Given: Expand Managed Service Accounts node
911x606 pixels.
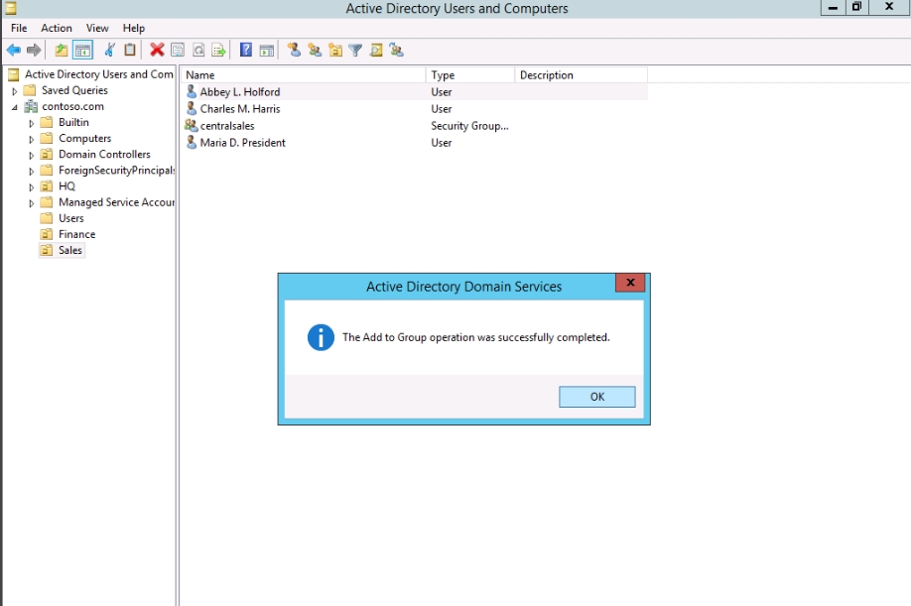Looking at the screenshot, I should (32, 203).
